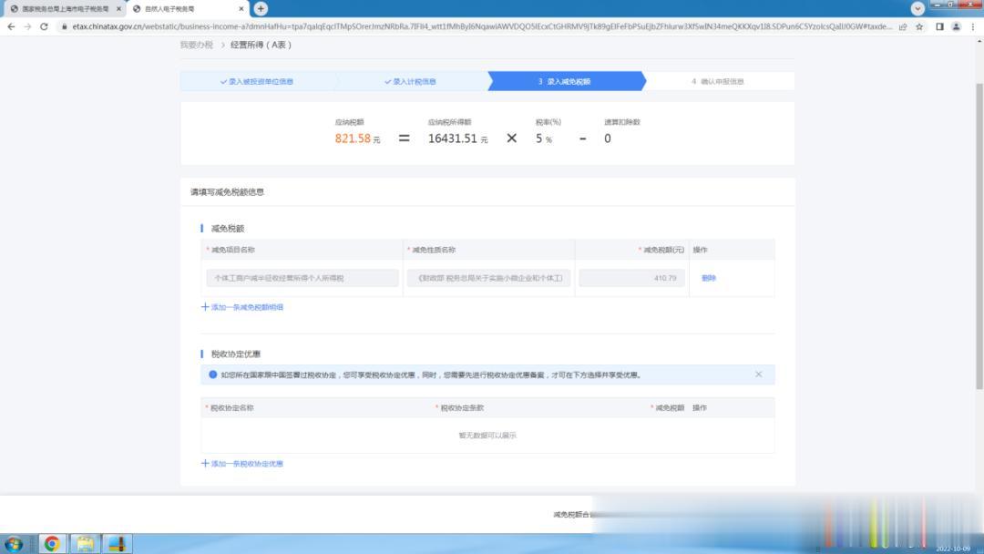The image size is (984, 554).
Task: Click the 我要办税 breadcrumb link
Action: (x=197, y=46)
